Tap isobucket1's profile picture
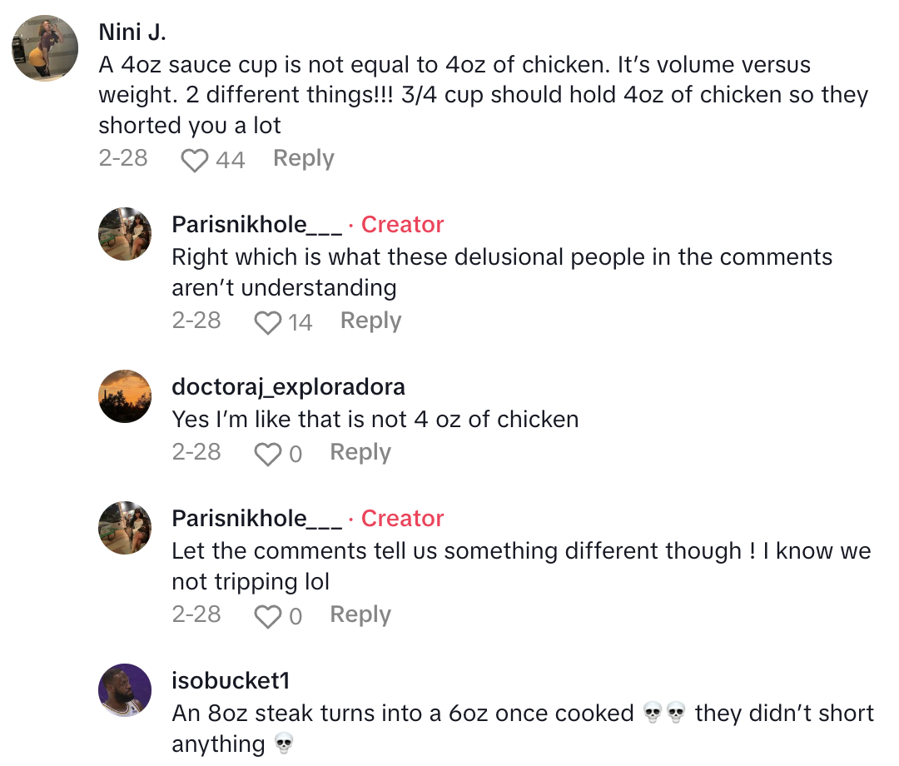The width and height of the screenshot is (899, 766). pos(124,690)
